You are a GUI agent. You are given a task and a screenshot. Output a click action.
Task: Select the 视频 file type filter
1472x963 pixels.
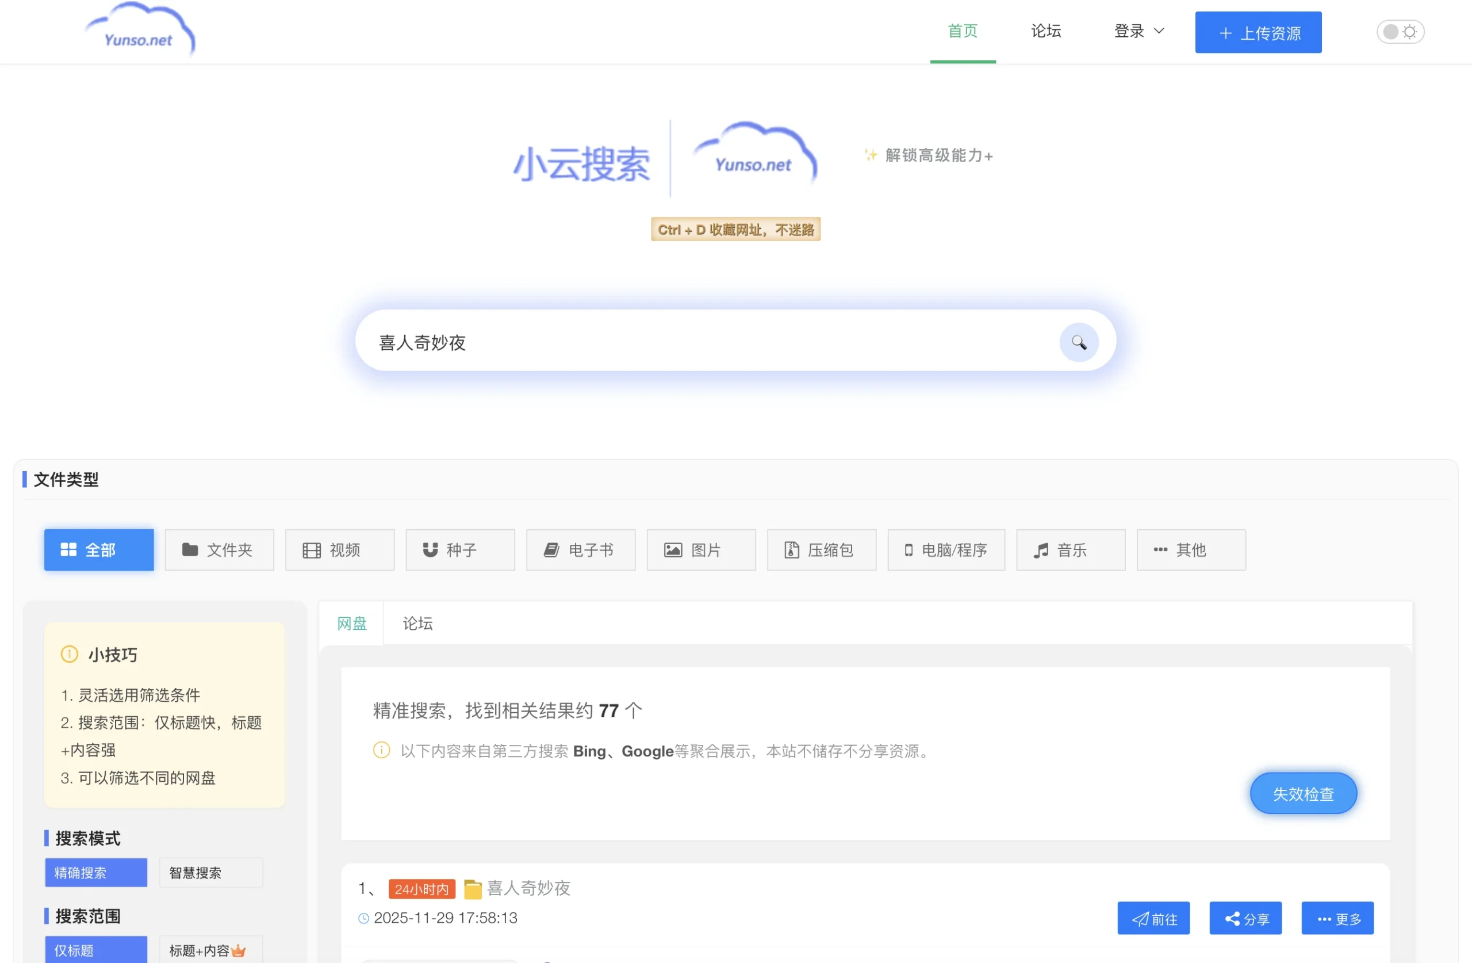pos(340,549)
